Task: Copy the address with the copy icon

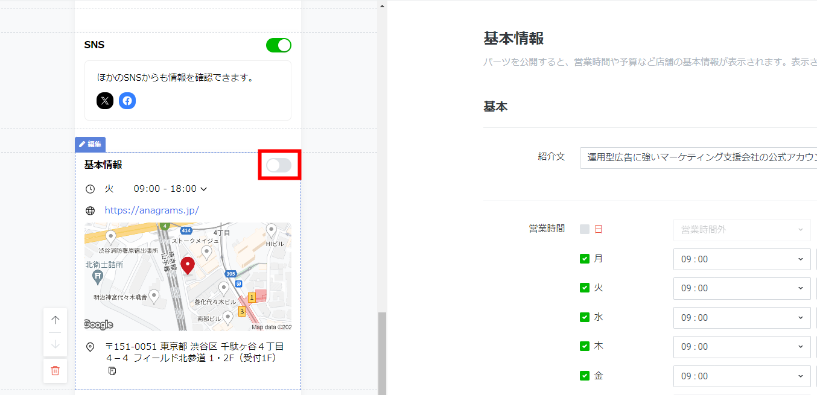Action: click(112, 371)
